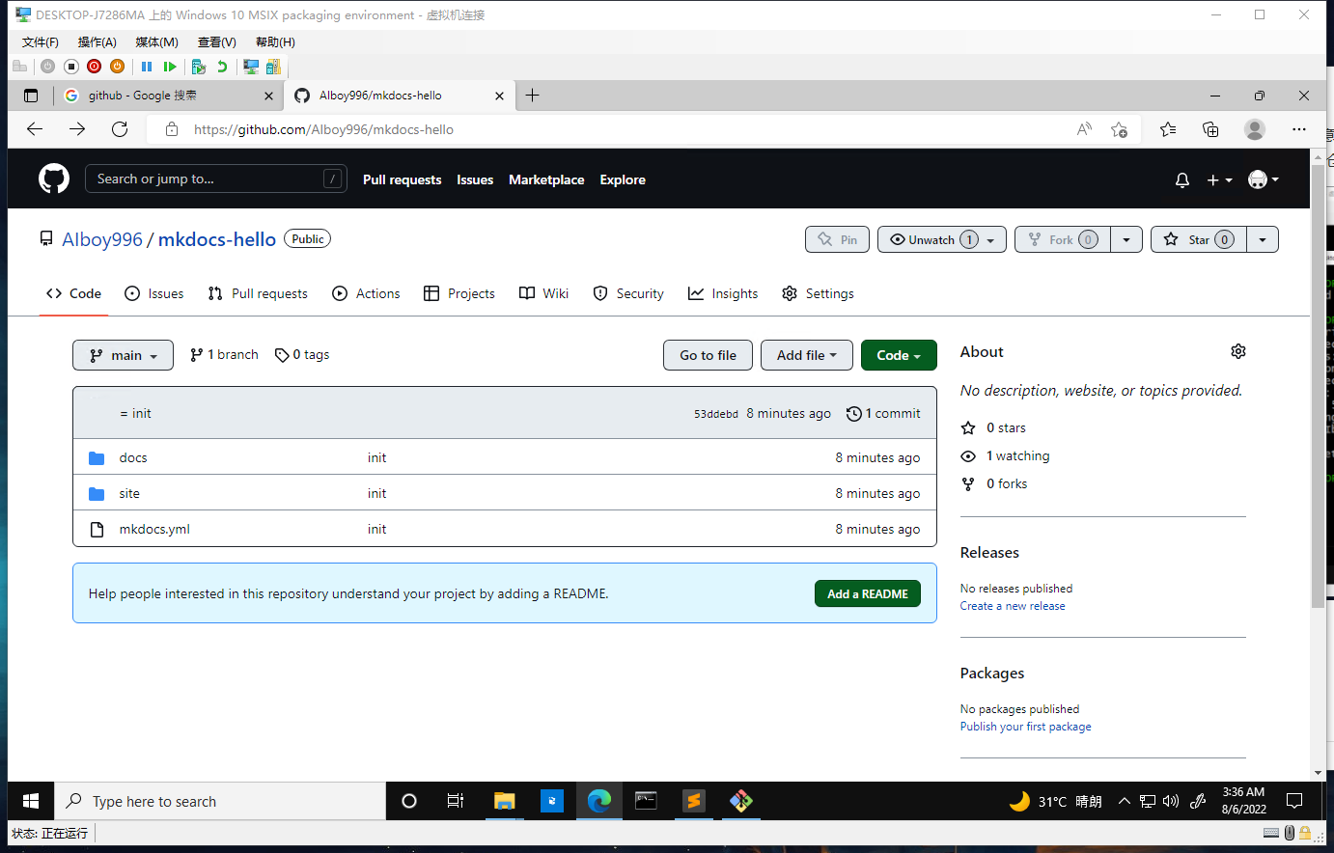
Task: Click the Add a README button
Action: (x=867, y=593)
